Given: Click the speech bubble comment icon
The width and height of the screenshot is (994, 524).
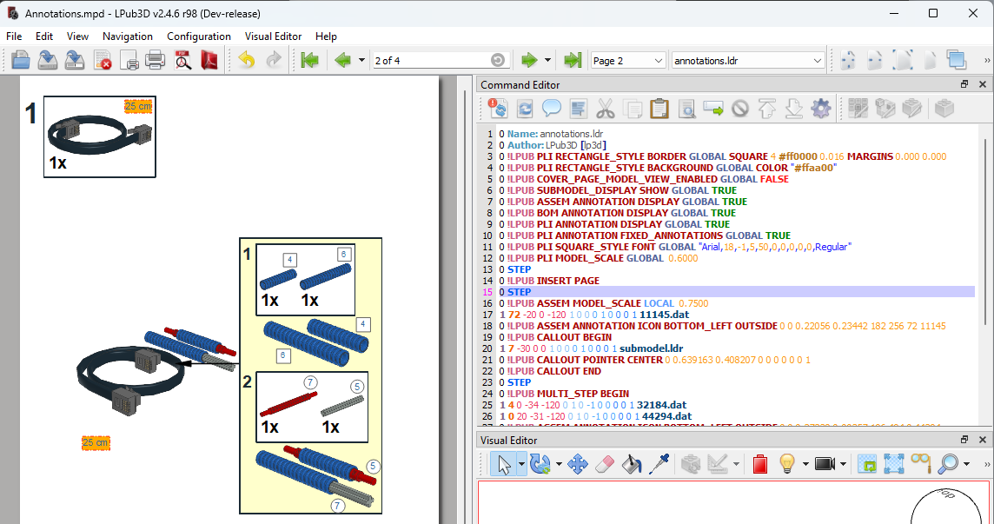Looking at the screenshot, I should click(552, 109).
